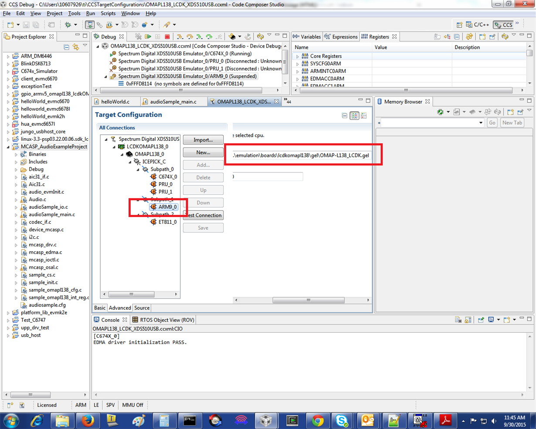The width and height of the screenshot is (536, 429).
Task: Select the ARM9_0 (Suspended) debug thread
Action: click(183, 76)
